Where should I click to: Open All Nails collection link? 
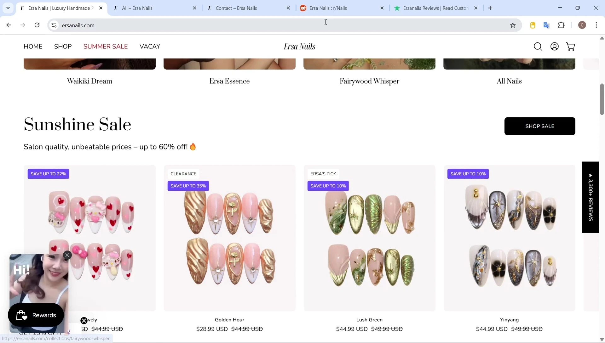click(509, 81)
